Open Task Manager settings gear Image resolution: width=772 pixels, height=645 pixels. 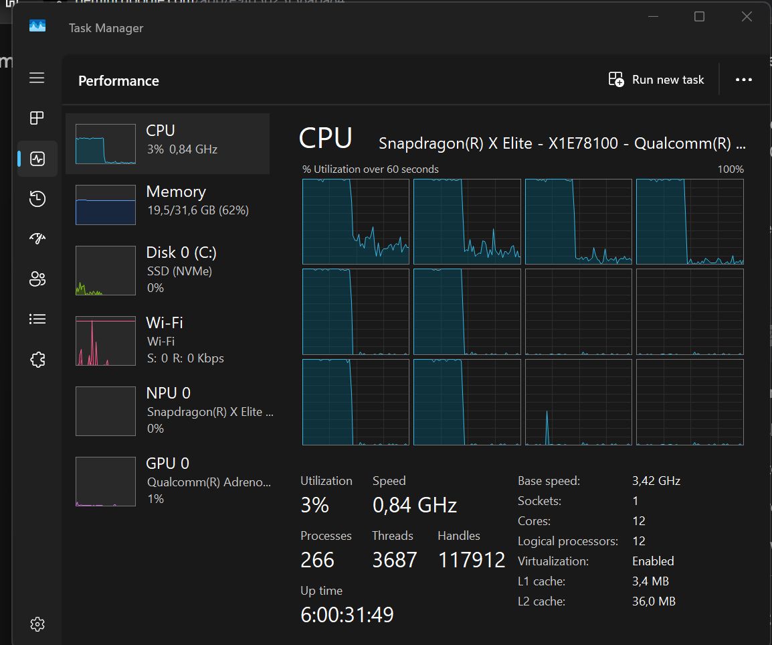pyautogui.click(x=37, y=624)
